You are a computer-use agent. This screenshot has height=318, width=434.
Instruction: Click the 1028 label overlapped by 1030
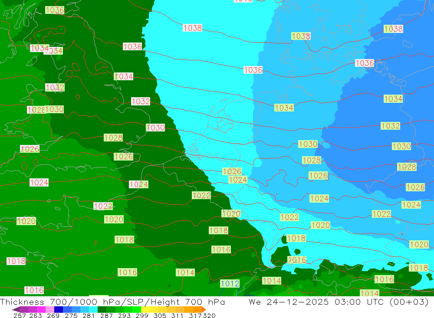coord(36,110)
